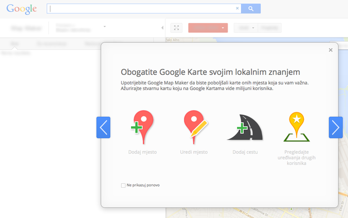Close the welcome dialog with the X
The height and width of the screenshot is (218, 348).
pyautogui.click(x=331, y=50)
